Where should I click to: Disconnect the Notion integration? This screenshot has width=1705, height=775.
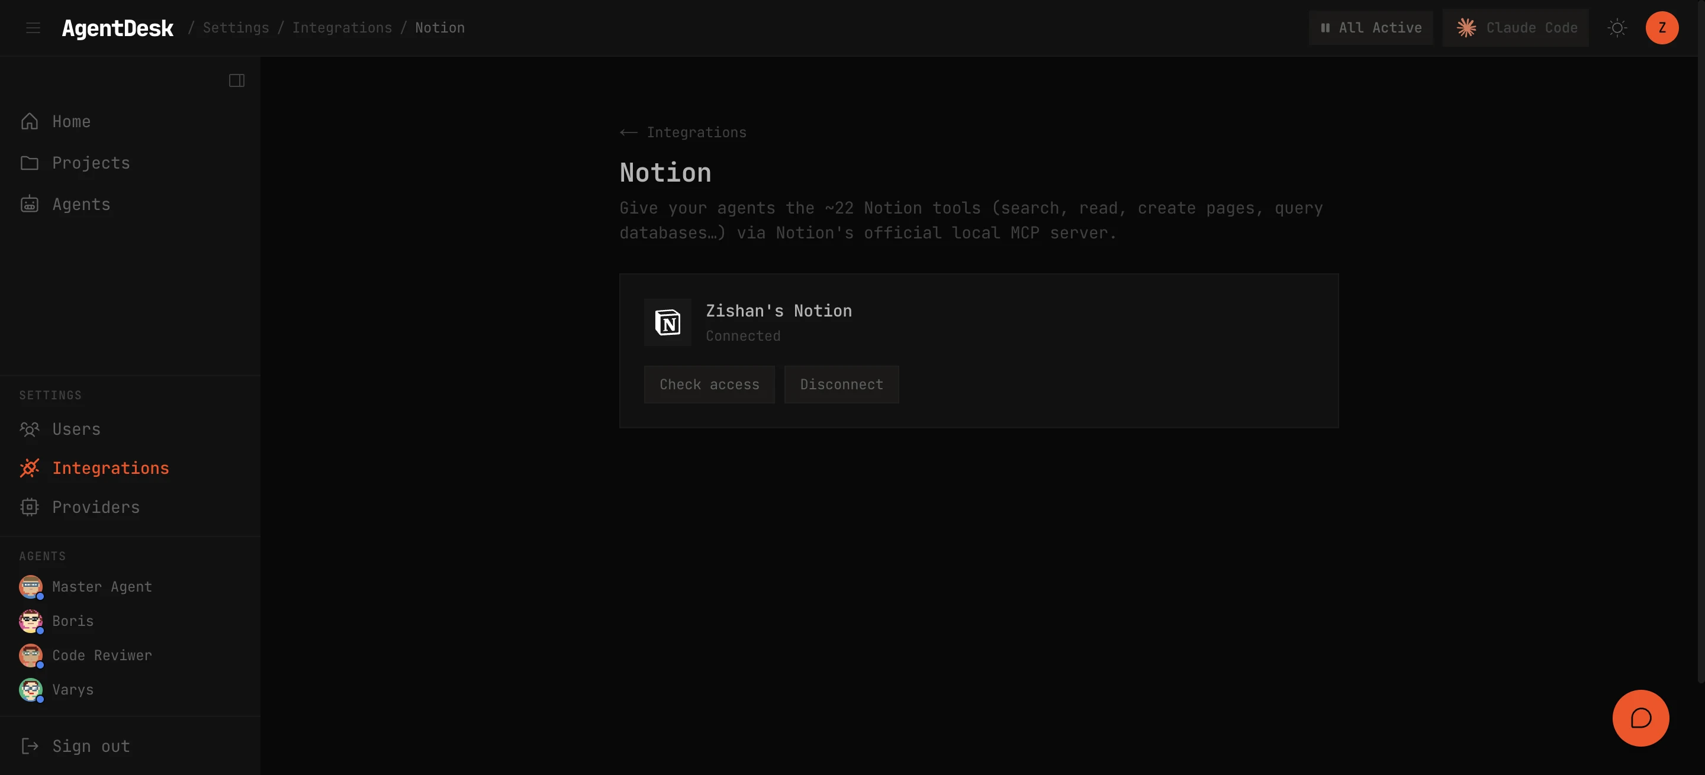(x=841, y=385)
